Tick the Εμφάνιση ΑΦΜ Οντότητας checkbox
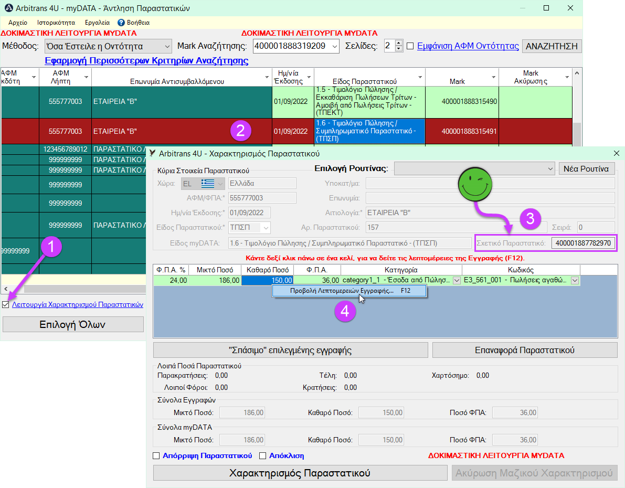Image resolution: width=625 pixels, height=488 pixels. [x=410, y=46]
